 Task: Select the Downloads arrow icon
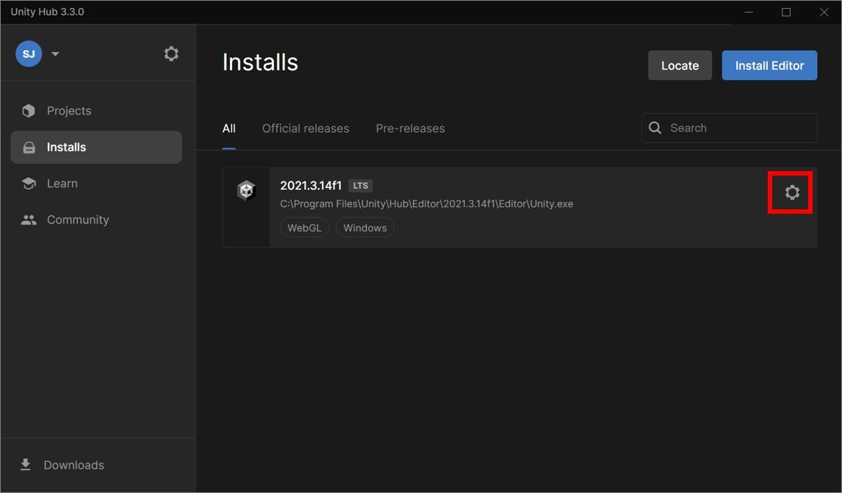tap(25, 464)
